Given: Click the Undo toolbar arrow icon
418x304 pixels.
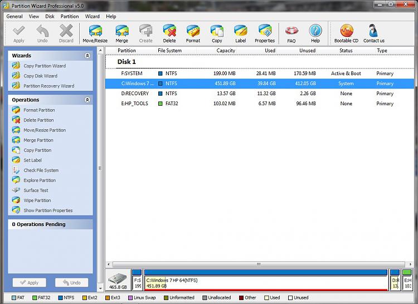Looking at the screenshot, I should [42, 31].
